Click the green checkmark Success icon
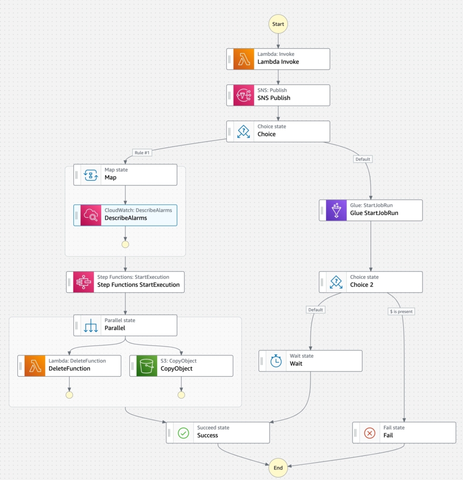This screenshot has height=480, width=463. click(x=183, y=433)
